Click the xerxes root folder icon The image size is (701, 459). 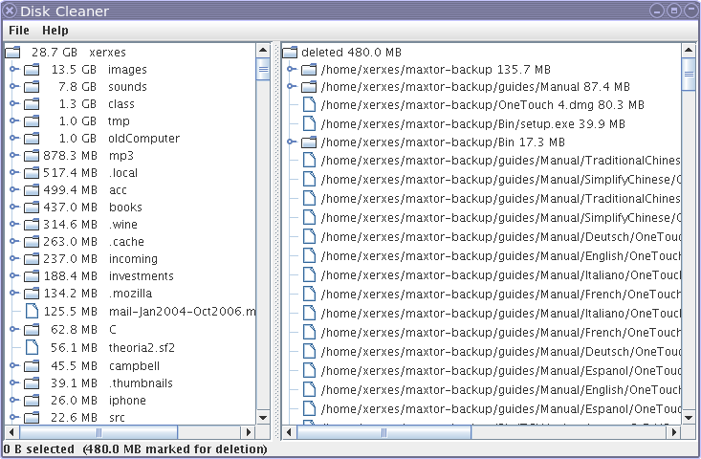tap(12, 53)
